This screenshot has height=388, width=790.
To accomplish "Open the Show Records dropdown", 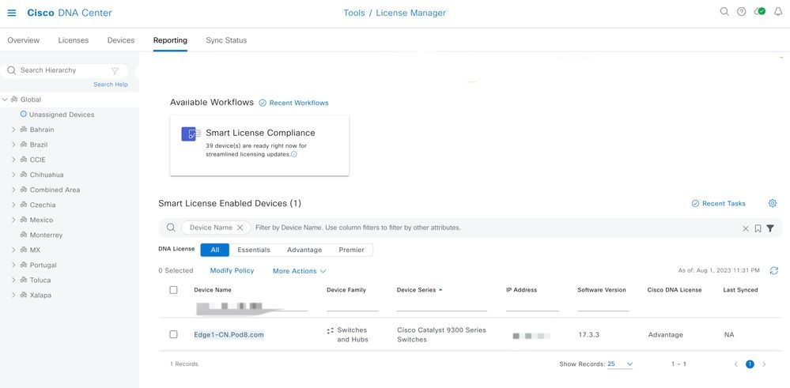I will 620,364.
